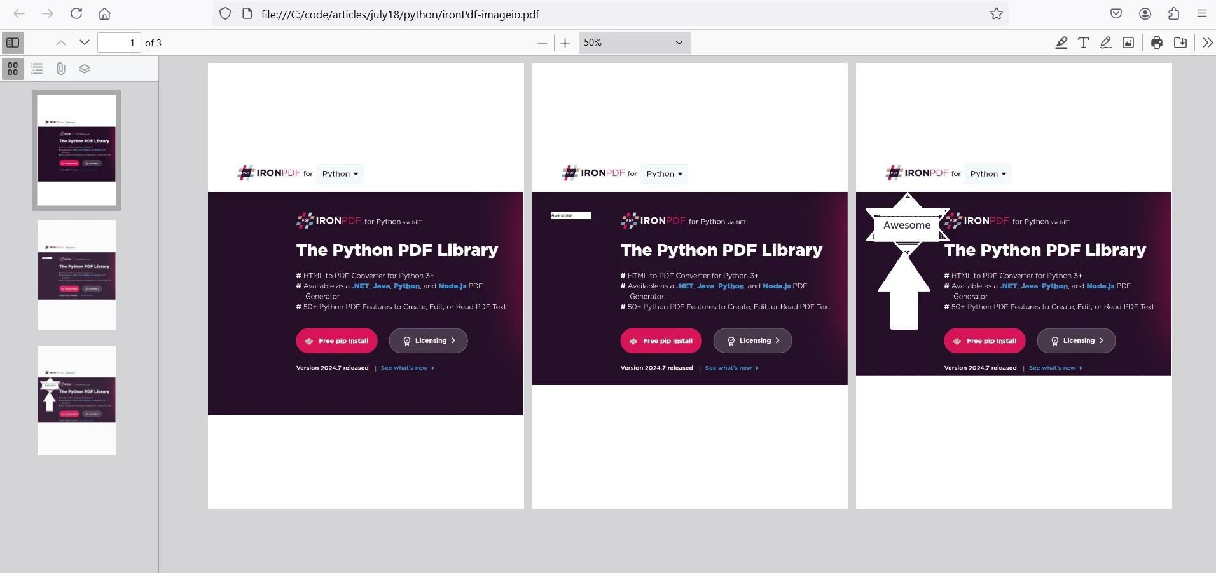Screen dimensions: 1216x573
Task: Open the second page thumbnail
Action: (76, 275)
